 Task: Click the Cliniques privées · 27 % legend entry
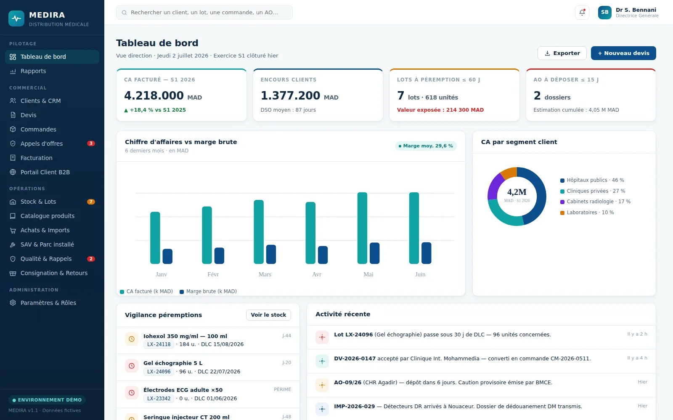tap(593, 191)
